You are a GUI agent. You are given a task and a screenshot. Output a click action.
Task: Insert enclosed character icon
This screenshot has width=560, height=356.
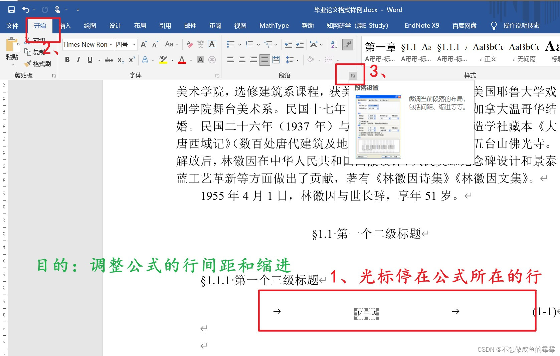click(x=212, y=60)
